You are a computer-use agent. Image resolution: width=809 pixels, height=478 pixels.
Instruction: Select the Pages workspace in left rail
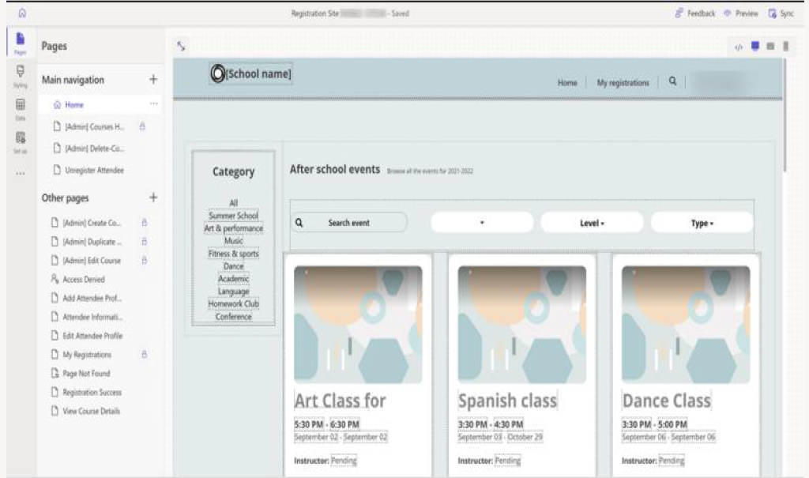coord(20,42)
